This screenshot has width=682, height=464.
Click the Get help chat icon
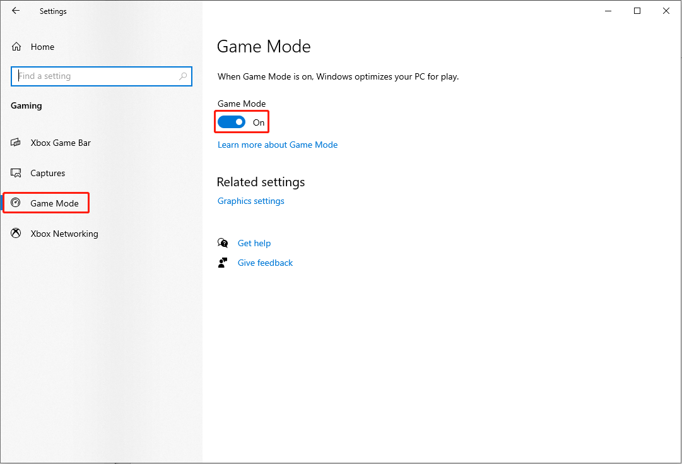click(x=223, y=243)
